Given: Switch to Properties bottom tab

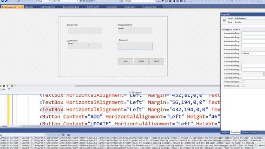Looking at the screenshot, I should [235, 132].
